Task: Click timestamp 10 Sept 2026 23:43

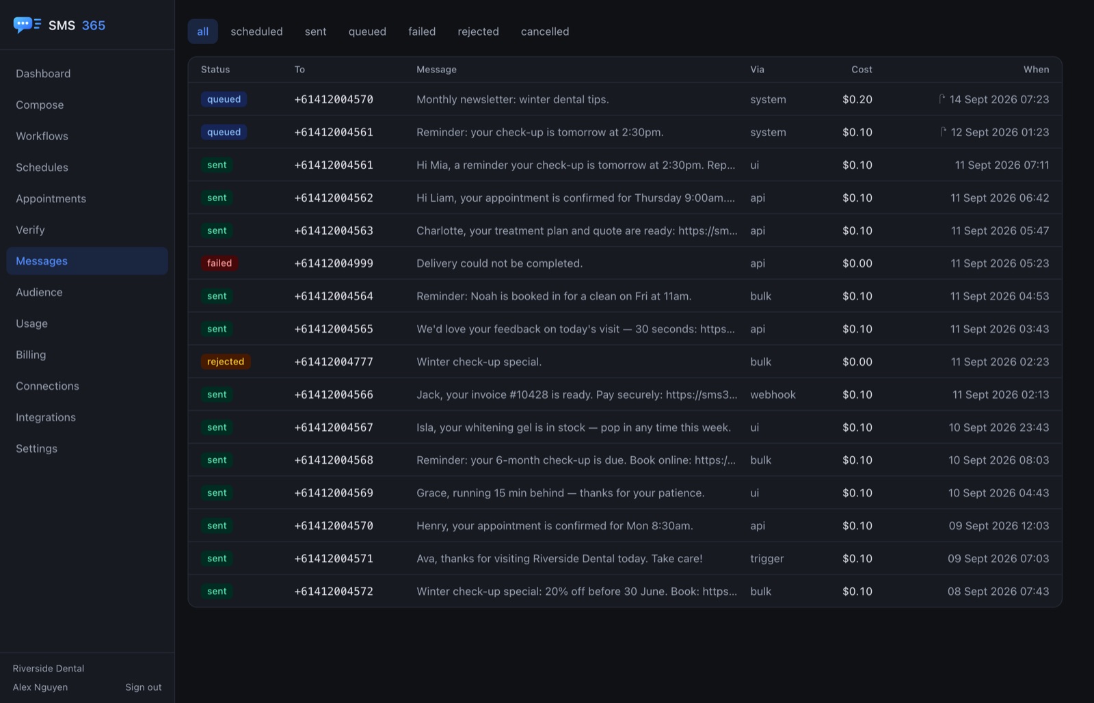Action: click(x=998, y=427)
